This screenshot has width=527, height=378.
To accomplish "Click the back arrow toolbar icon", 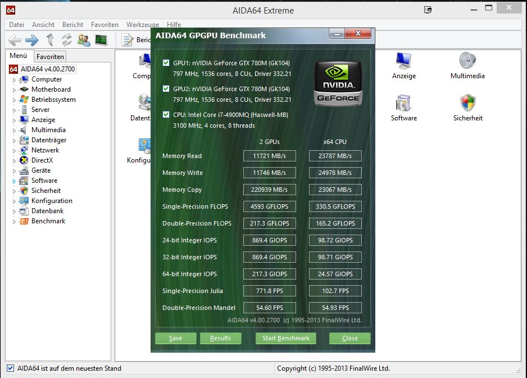I will [x=15, y=40].
